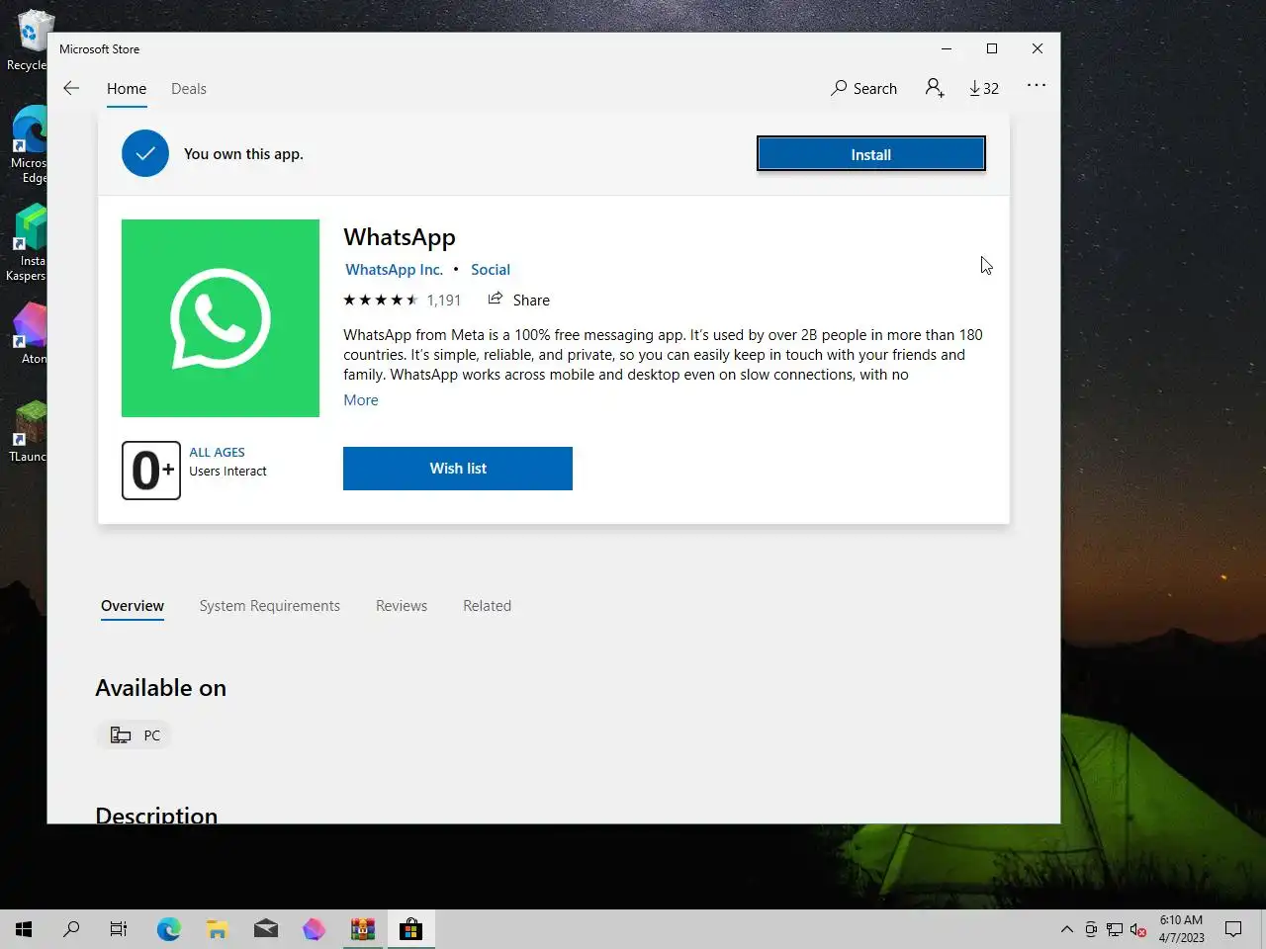
Task: Click the ALL AGES rating link
Action: (218, 453)
